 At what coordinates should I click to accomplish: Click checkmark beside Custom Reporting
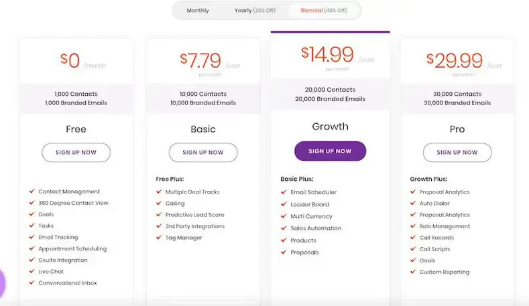coord(413,272)
